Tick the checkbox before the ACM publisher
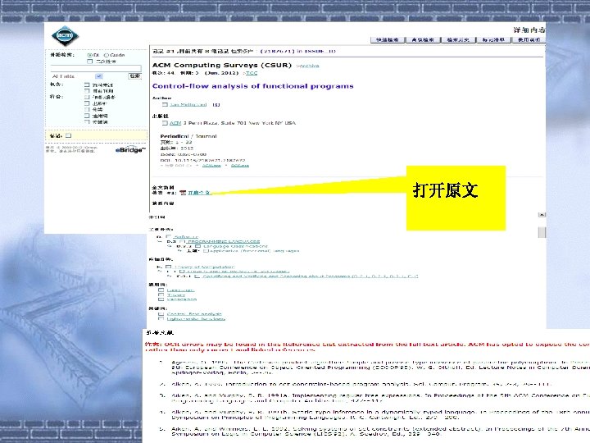This screenshot has height=443, width=590. (x=165, y=123)
